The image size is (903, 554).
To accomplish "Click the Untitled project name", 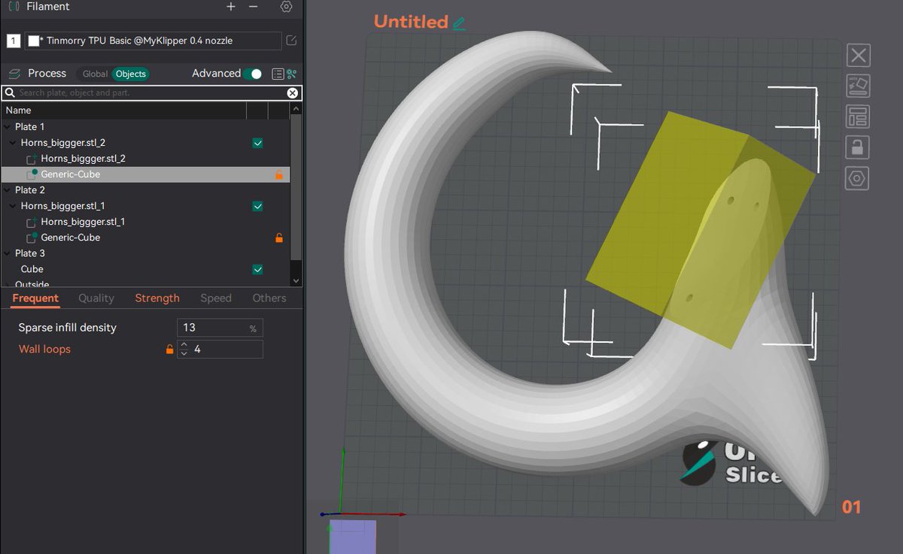I will point(411,22).
